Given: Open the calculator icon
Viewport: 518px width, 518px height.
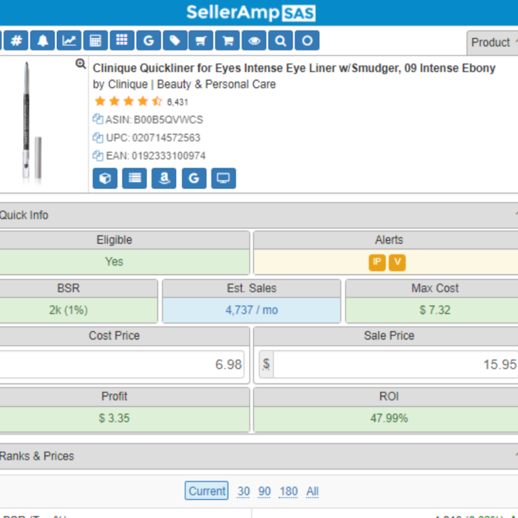Looking at the screenshot, I should [95, 41].
